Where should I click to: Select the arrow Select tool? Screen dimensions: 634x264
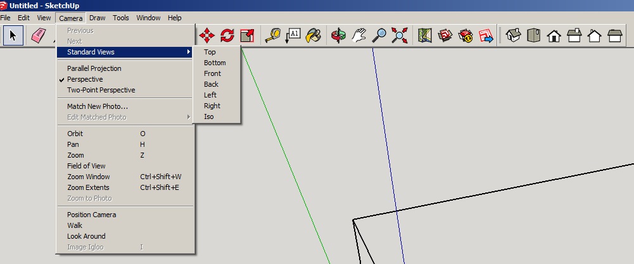click(13, 35)
